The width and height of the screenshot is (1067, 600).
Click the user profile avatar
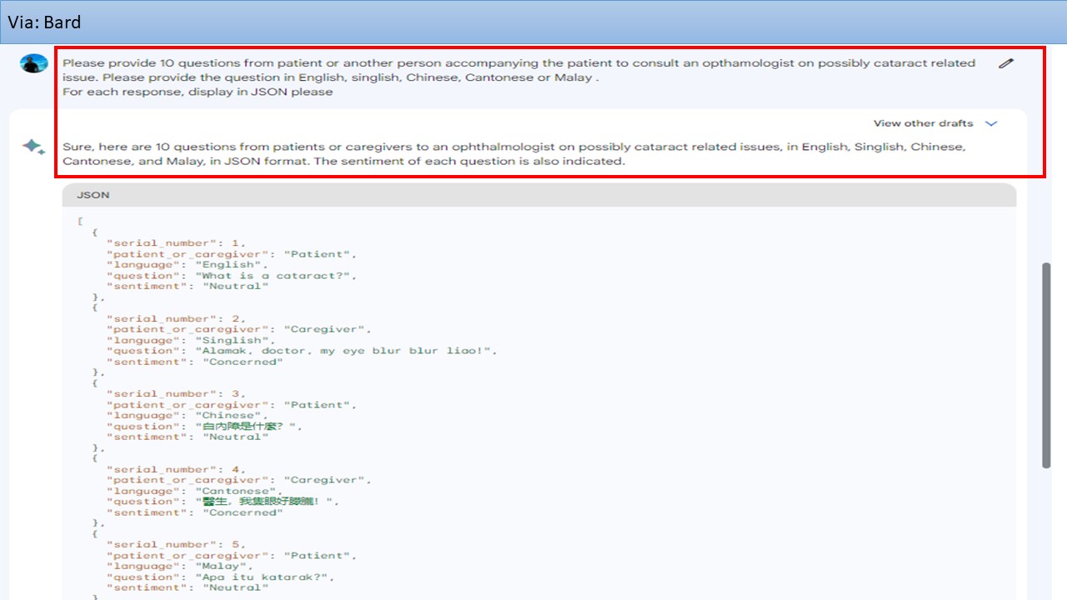click(34, 63)
